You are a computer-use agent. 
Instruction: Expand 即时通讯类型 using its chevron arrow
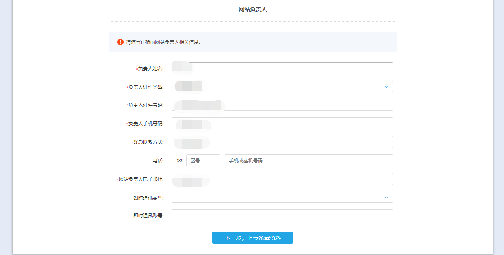point(386,197)
